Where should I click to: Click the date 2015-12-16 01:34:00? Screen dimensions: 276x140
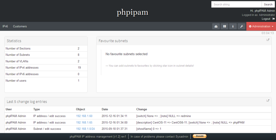tap(114, 123)
